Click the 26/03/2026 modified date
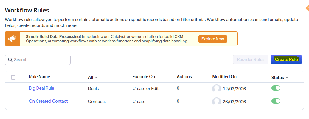309x119 pixels. pos(234,102)
